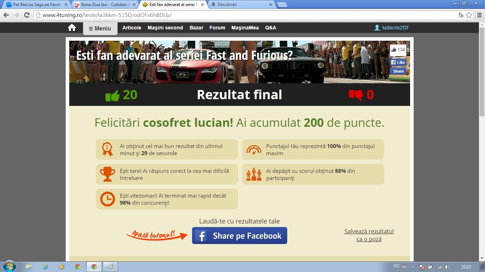Click the Share pe Facebook button
Screen dimensions: 485x272
point(240,236)
